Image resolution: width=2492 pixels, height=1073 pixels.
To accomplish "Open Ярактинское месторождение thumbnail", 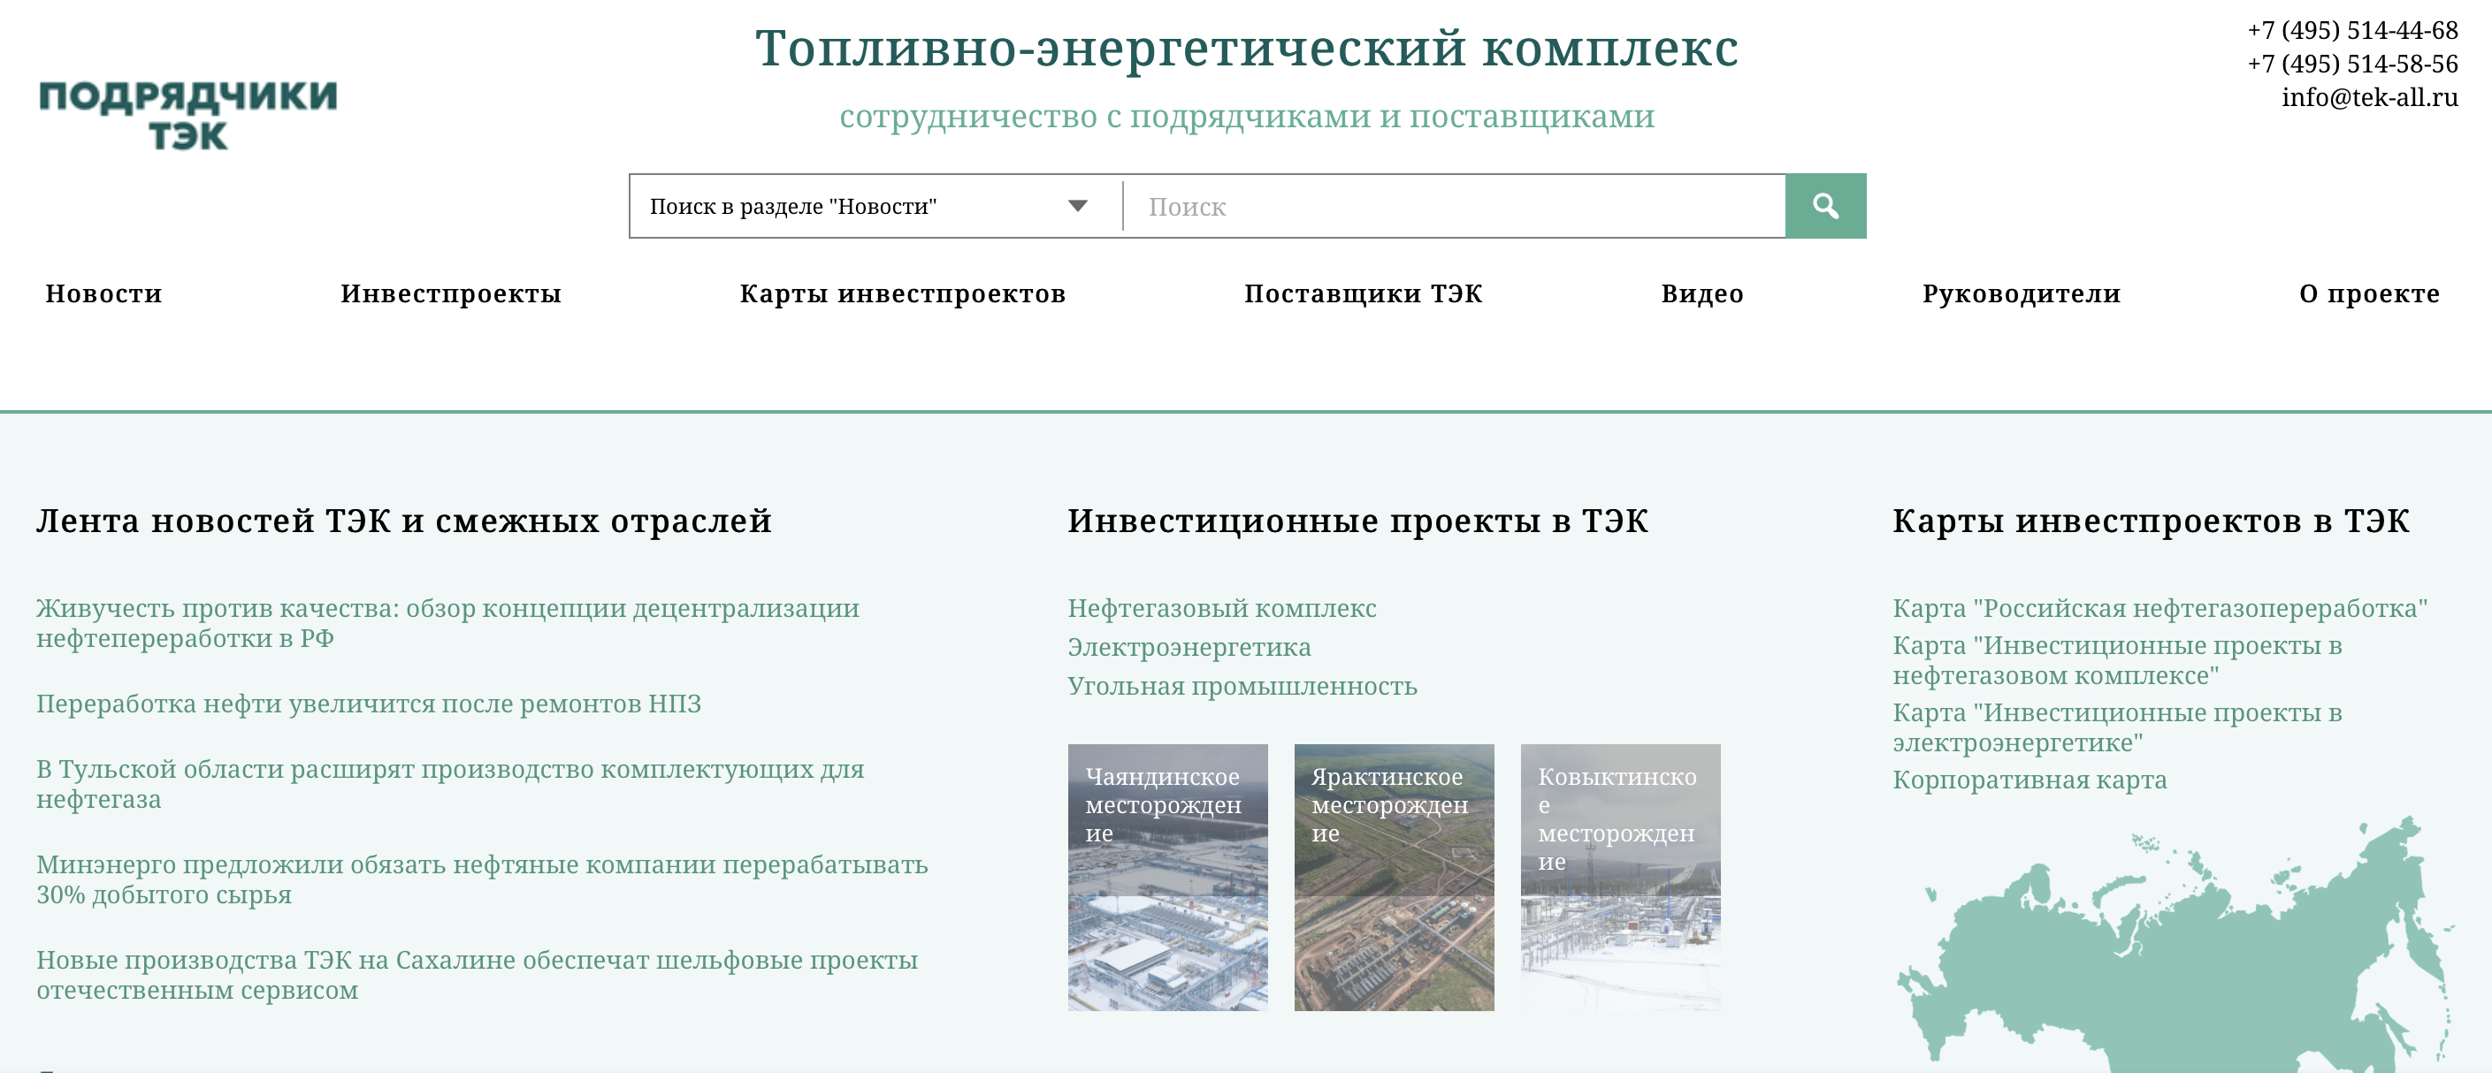I will [x=1394, y=878].
